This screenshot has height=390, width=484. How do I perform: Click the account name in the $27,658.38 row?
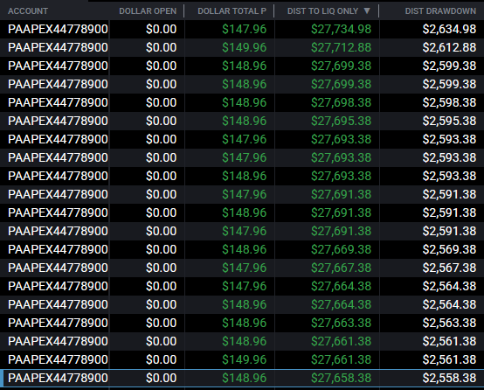point(58,378)
